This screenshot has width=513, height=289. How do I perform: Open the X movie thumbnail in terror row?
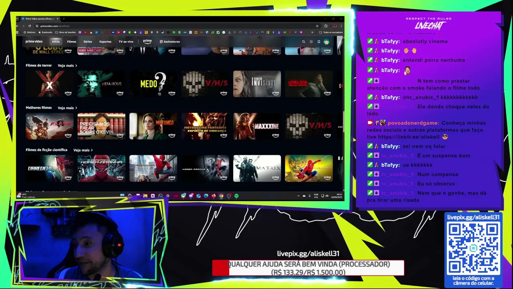(50, 84)
